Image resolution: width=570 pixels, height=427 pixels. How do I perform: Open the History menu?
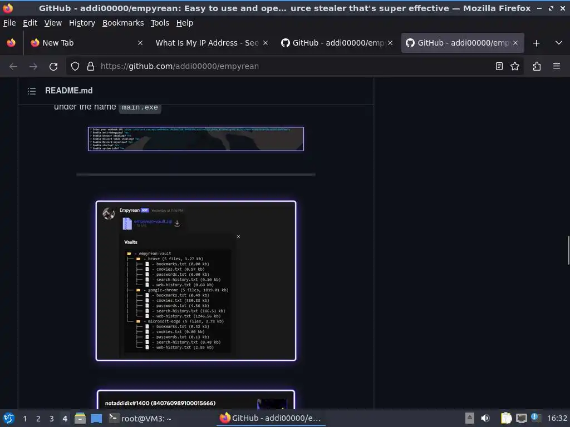pyautogui.click(x=82, y=23)
